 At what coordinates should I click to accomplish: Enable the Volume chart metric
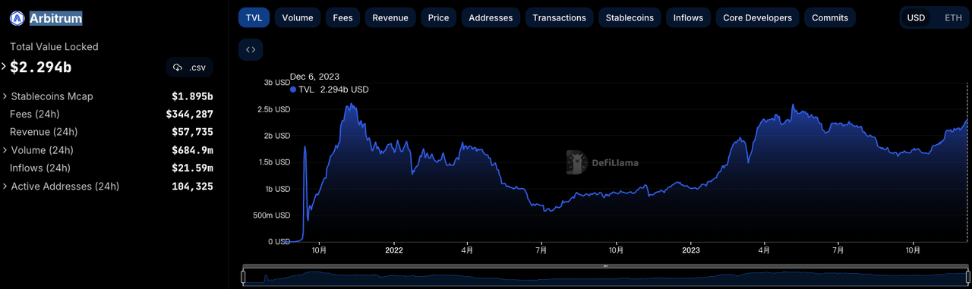click(x=298, y=17)
